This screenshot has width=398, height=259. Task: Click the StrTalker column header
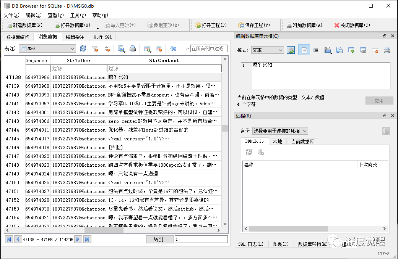point(79,61)
